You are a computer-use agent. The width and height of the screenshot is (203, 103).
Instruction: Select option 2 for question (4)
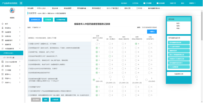click(x=110, y=56)
